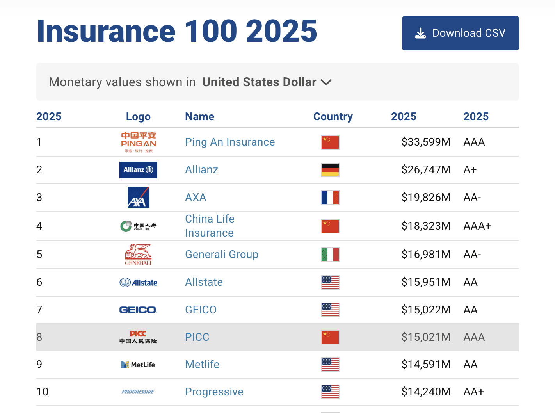Viewport: 555px width, 413px height.
Task: Click the chevron beside the currency selector
Action: pyautogui.click(x=327, y=82)
